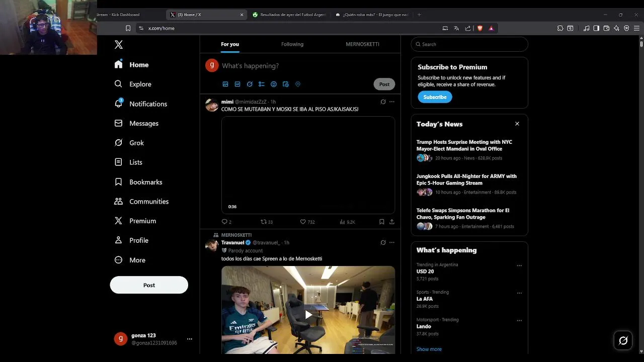Click Show more under What's happening
Screen dimensions: 644x362
point(429,349)
